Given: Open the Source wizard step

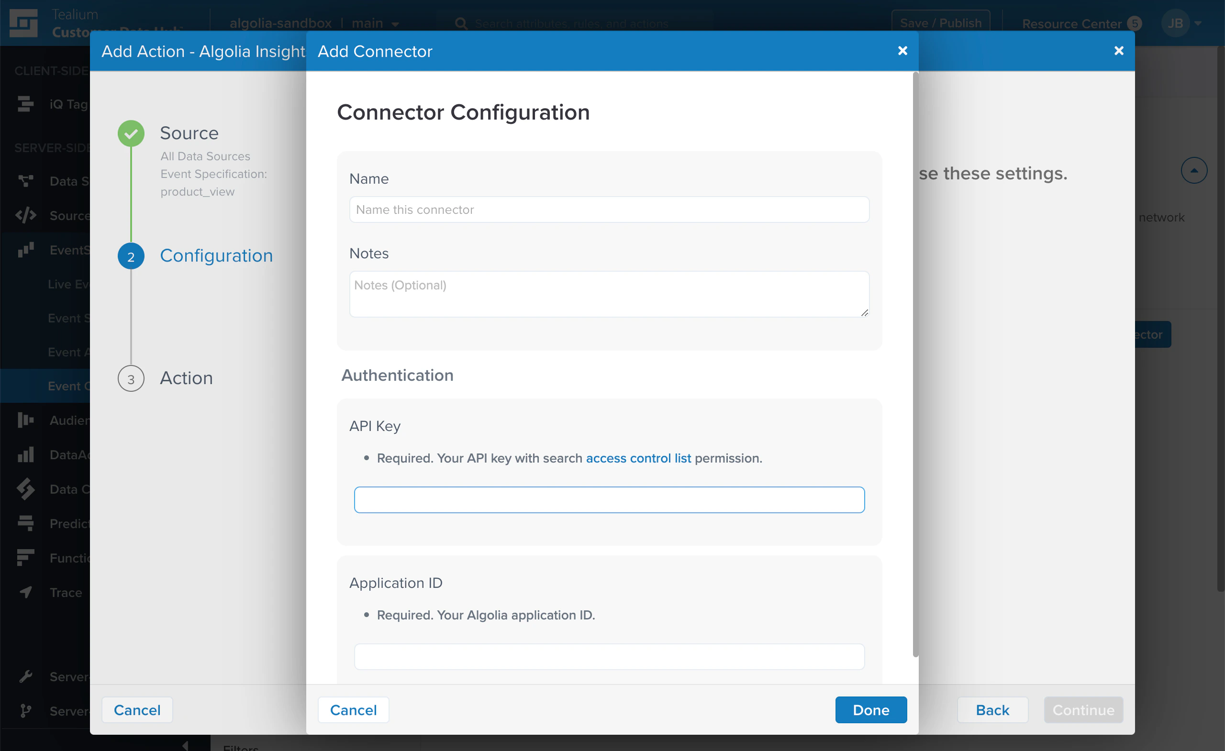Looking at the screenshot, I should tap(189, 133).
